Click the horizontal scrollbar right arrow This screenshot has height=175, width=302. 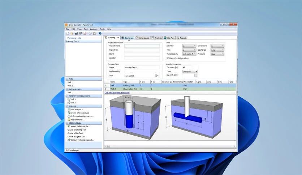(234, 146)
